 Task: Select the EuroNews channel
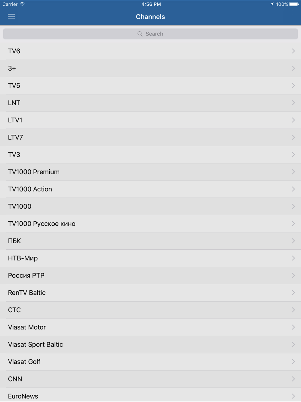tap(150, 395)
